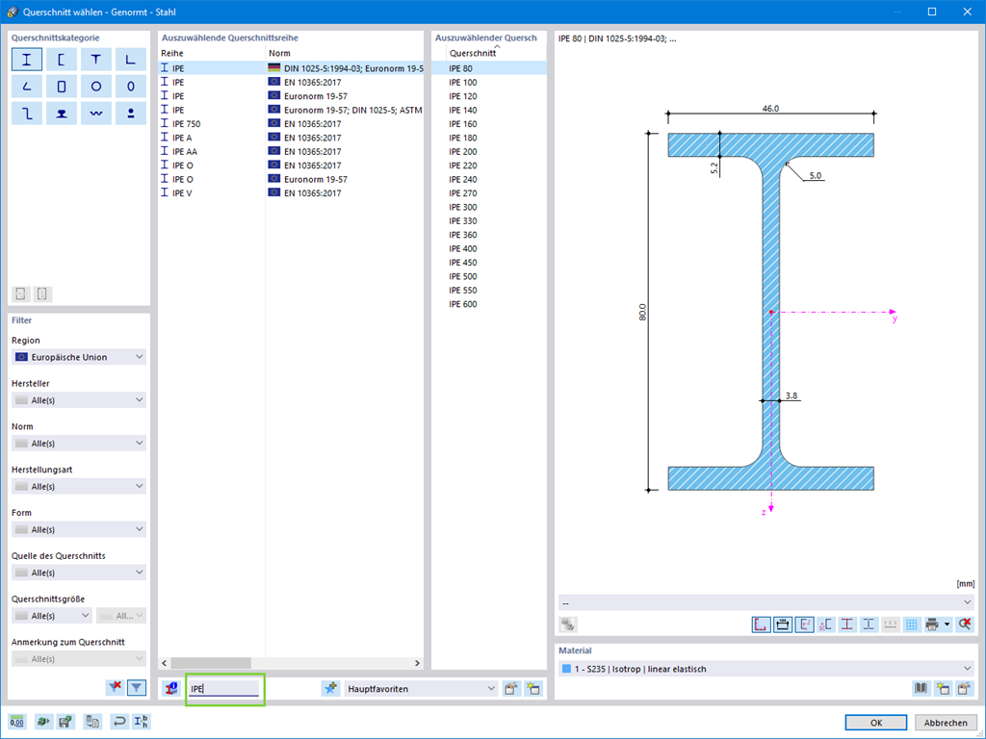Select the Z-section category icon
The image size is (986, 739).
(26, 114)
